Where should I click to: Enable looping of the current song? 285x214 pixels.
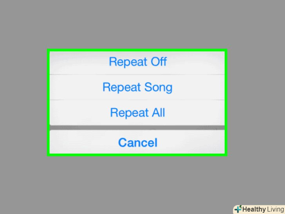click(x=137, y=87)
